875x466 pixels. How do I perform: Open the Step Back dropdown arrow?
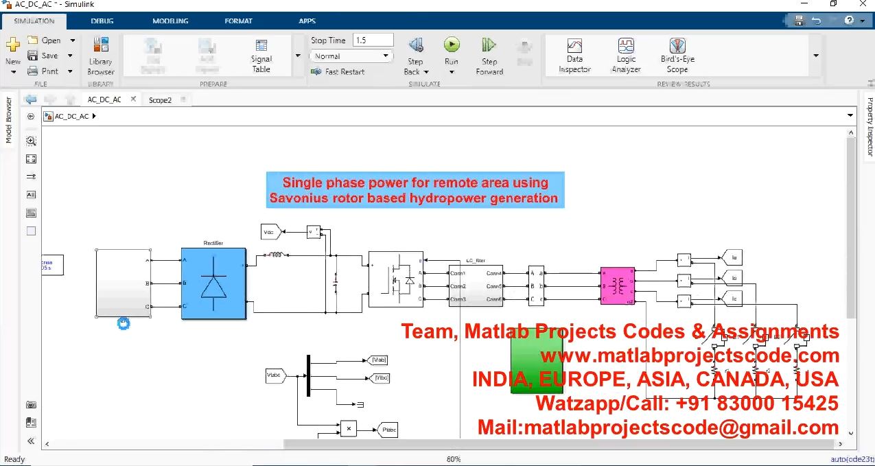[425, 71]
